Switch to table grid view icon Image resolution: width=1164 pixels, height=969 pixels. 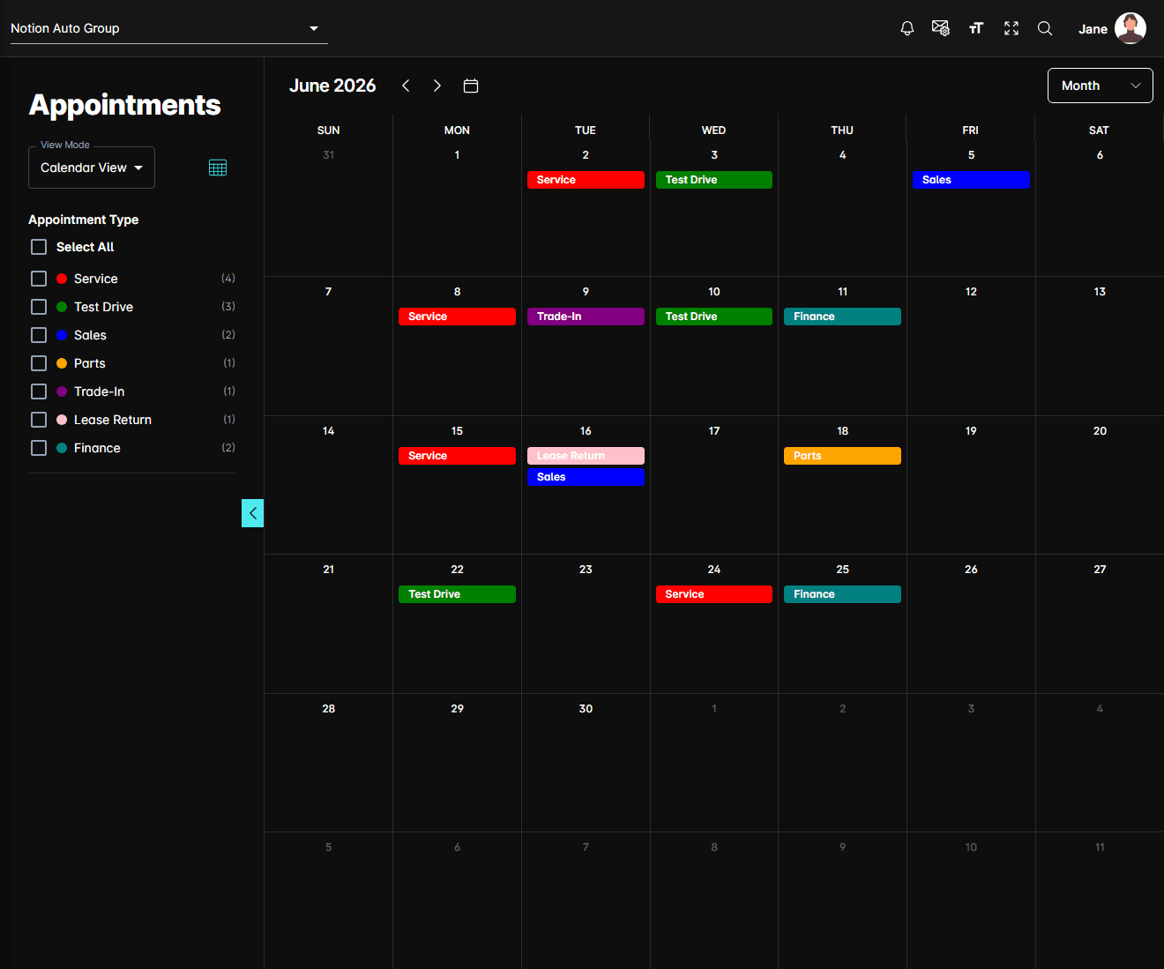coord(218,168)
